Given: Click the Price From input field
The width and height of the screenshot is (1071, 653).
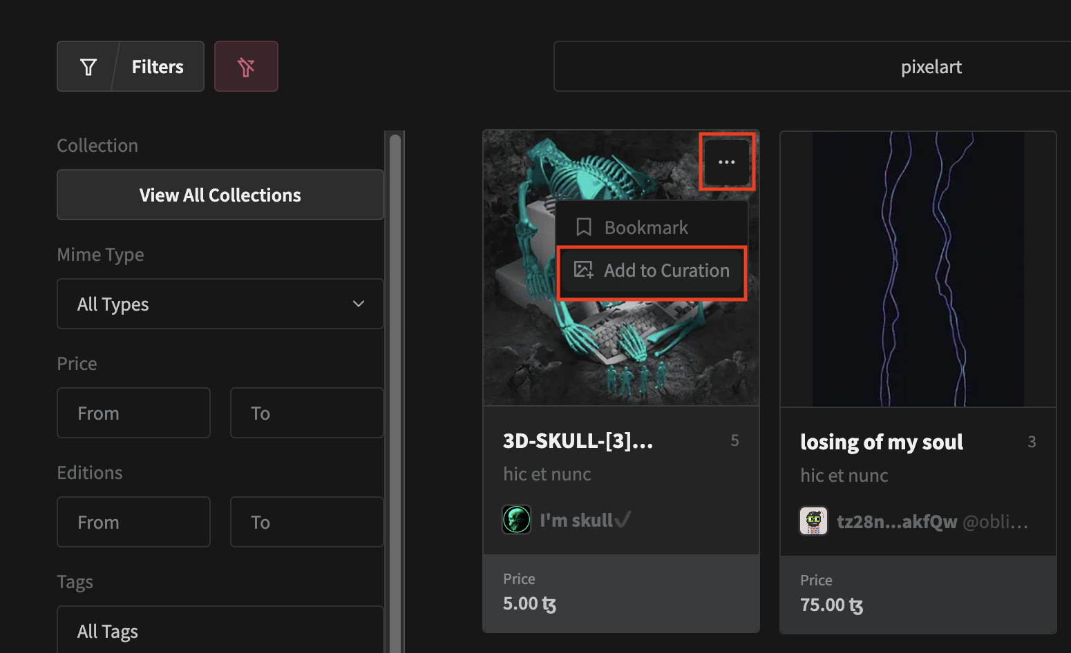Looking at the screenshot, I should pos(133,413).
